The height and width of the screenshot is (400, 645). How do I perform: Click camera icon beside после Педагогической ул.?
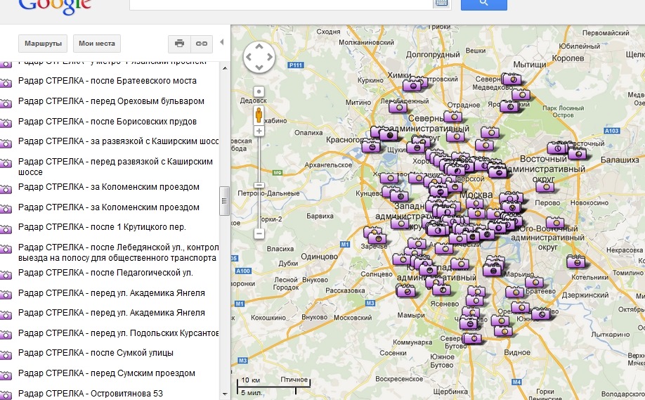6,274
